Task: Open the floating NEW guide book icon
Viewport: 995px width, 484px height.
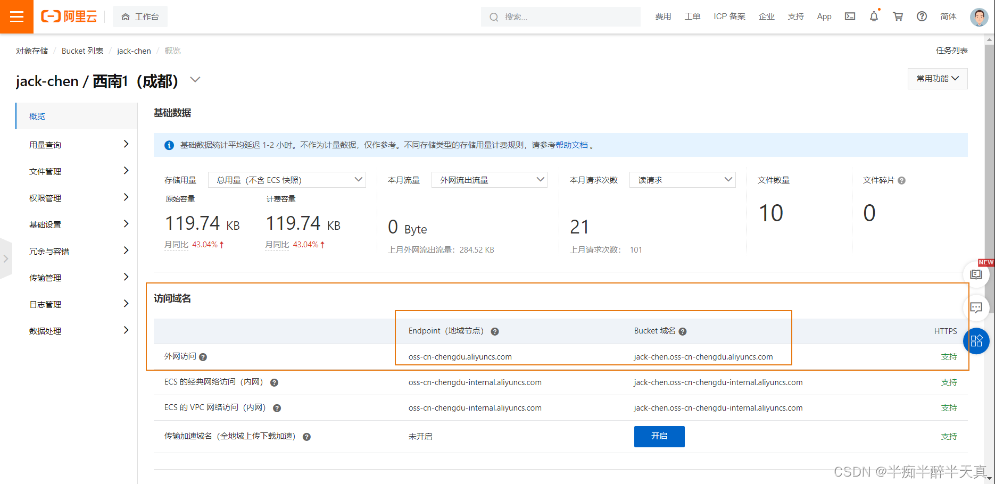Action: 976,274
